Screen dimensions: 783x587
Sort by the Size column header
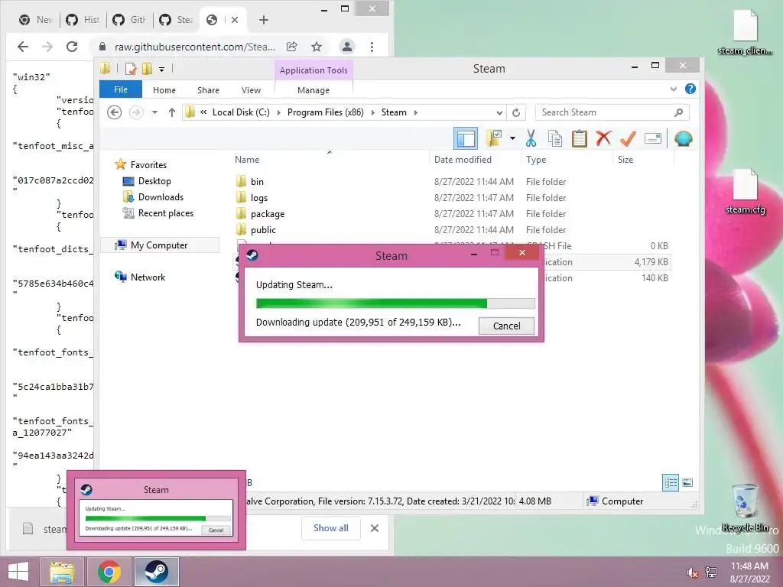pyautogui.click(x=643, y=159)
